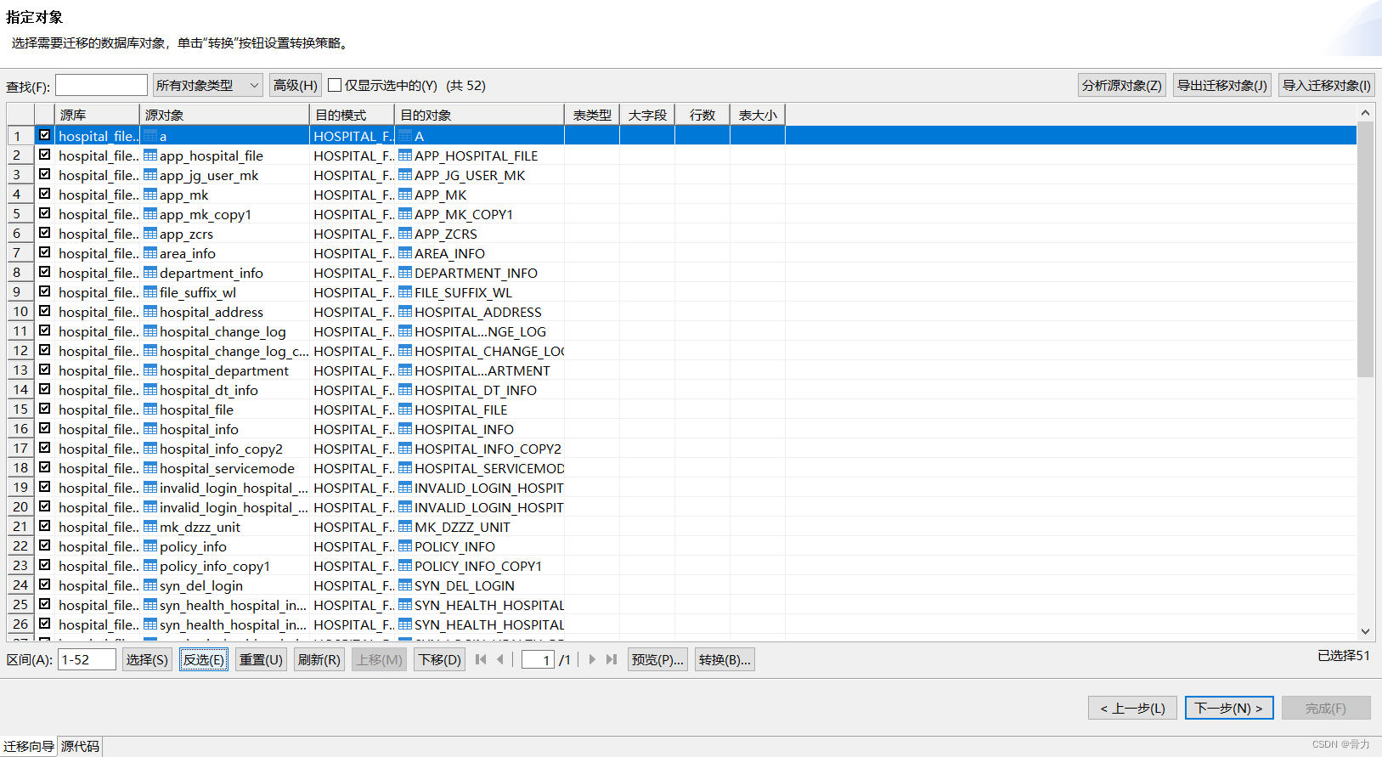Screen dimensions: 1382x757
Task: Click the table icon next to file_suffix_wl
Action: (x=150, y=292)
